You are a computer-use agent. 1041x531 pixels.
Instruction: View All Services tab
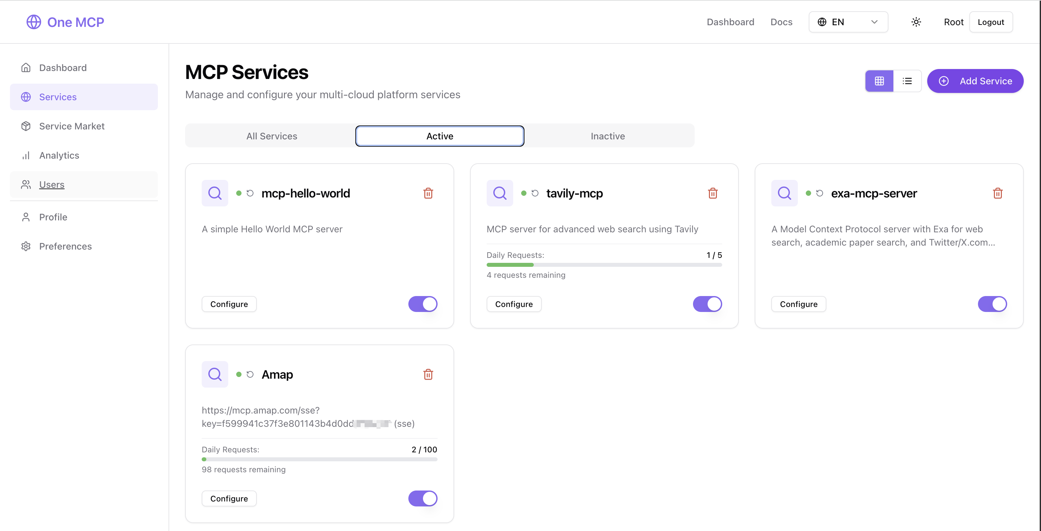pos(271,136)
